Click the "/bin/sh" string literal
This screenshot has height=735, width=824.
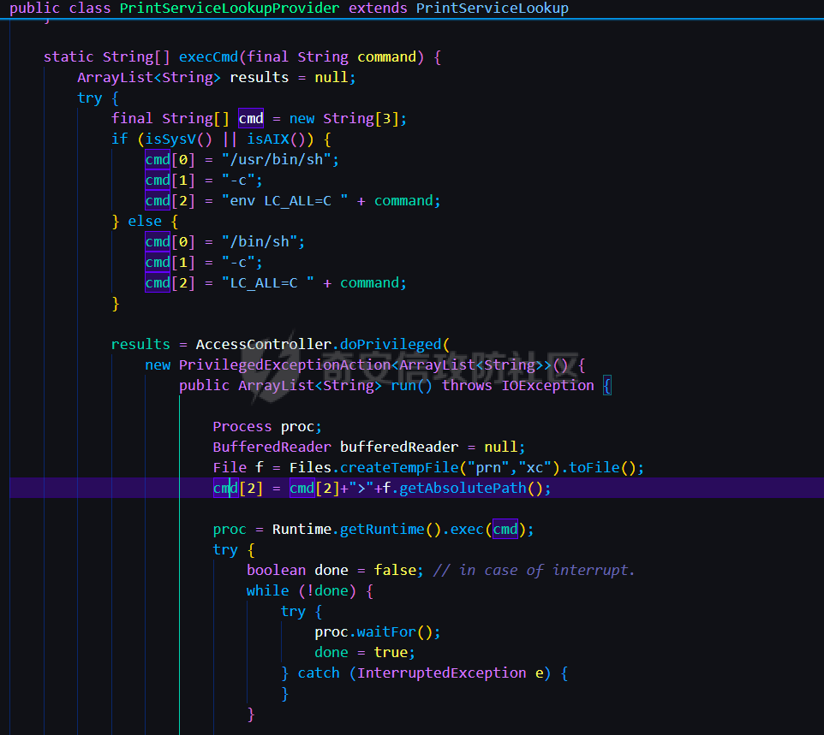click(263, 241)
